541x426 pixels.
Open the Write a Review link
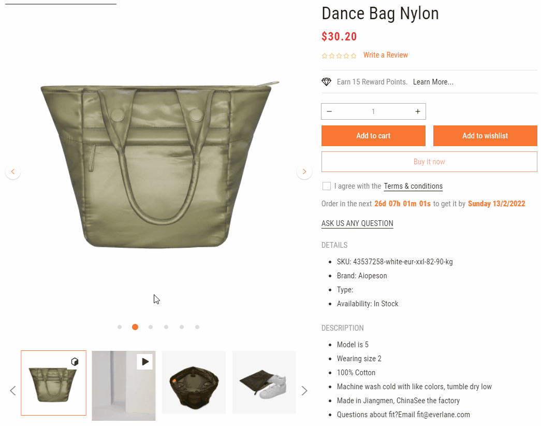pyautogui.click(x=385, y=55)
